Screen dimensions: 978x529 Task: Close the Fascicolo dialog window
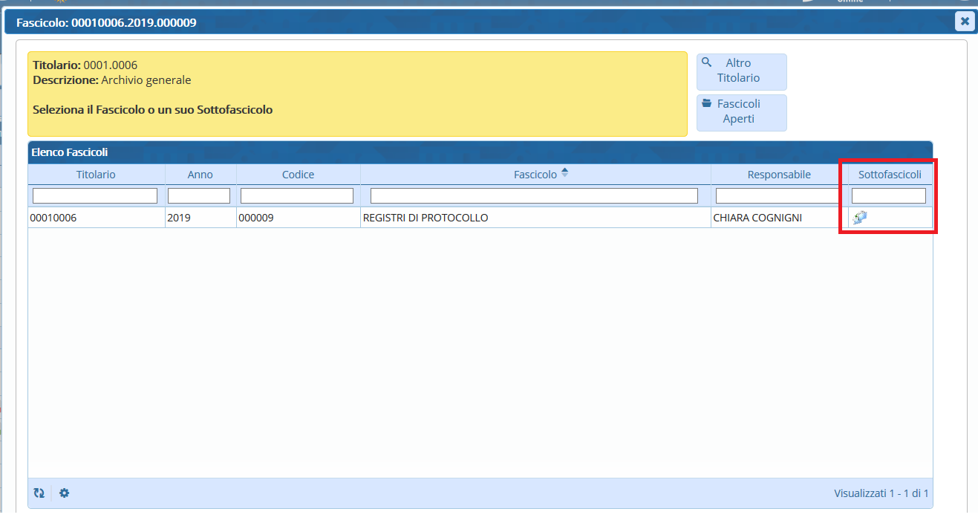[964, 22]
